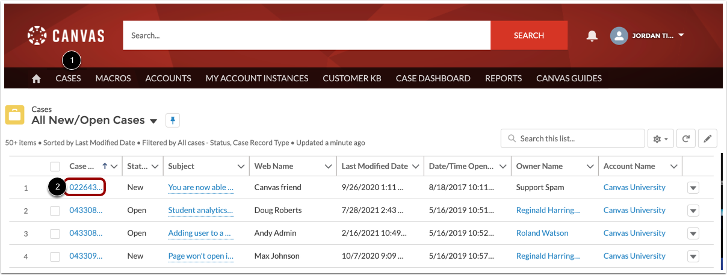Open the Case Dashboard tab

433,78
